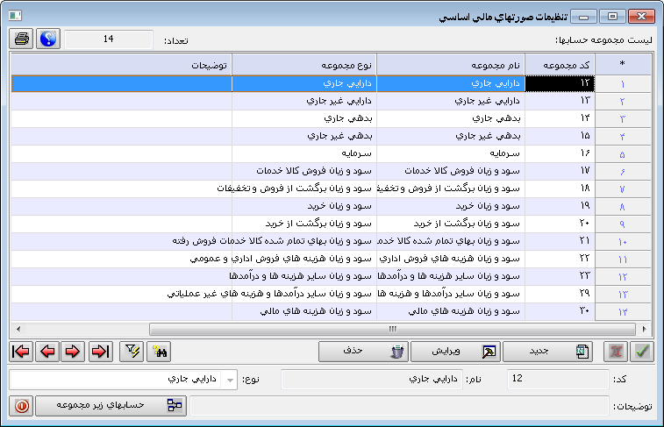Maximize the settings window
The image size is (664, 427).
[612, 17]
